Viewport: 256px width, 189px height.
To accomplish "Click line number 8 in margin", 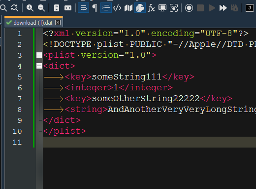I will pos(20,110).
